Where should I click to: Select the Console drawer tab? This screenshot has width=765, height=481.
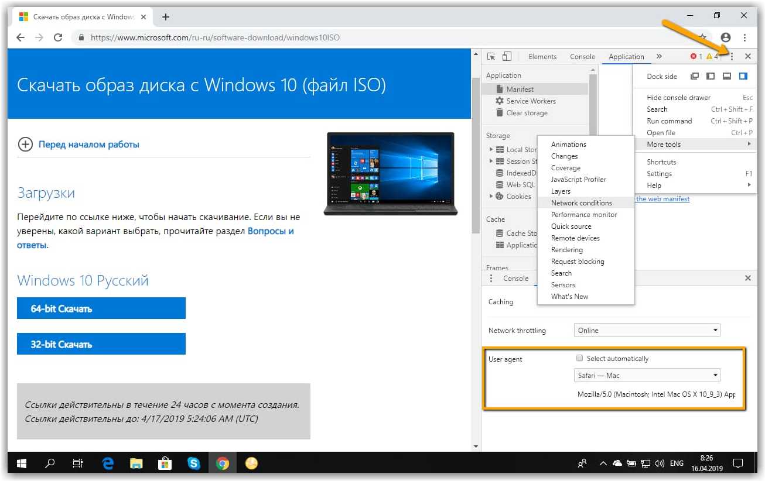516,279
